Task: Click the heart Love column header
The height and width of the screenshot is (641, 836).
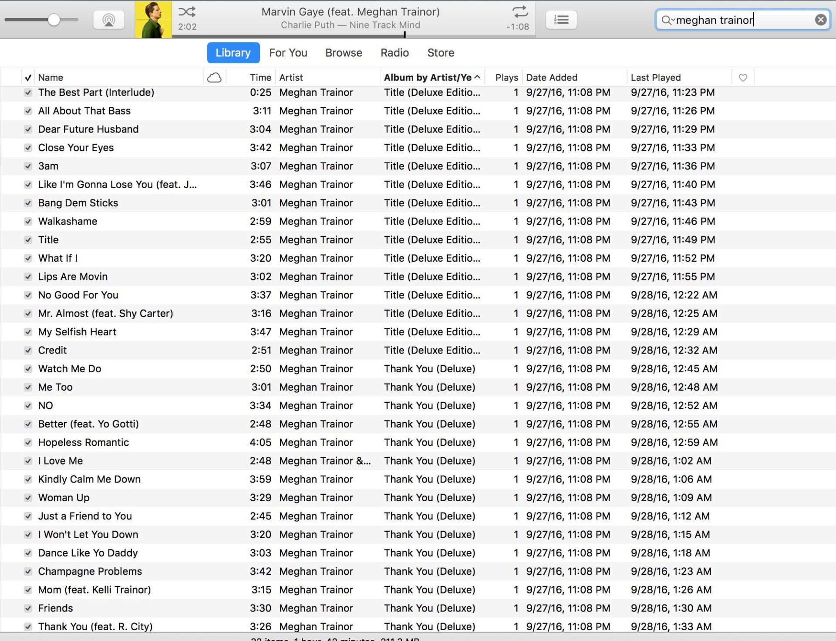Action: pyautogui.click(x=743, y=78)
